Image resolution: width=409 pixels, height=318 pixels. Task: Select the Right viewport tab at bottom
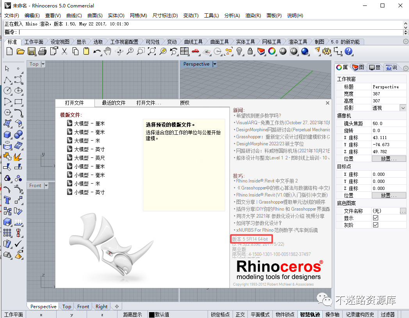point(101,306)
